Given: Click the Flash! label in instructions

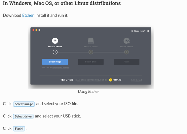Looking at the screenshot, I should (19, 129).
